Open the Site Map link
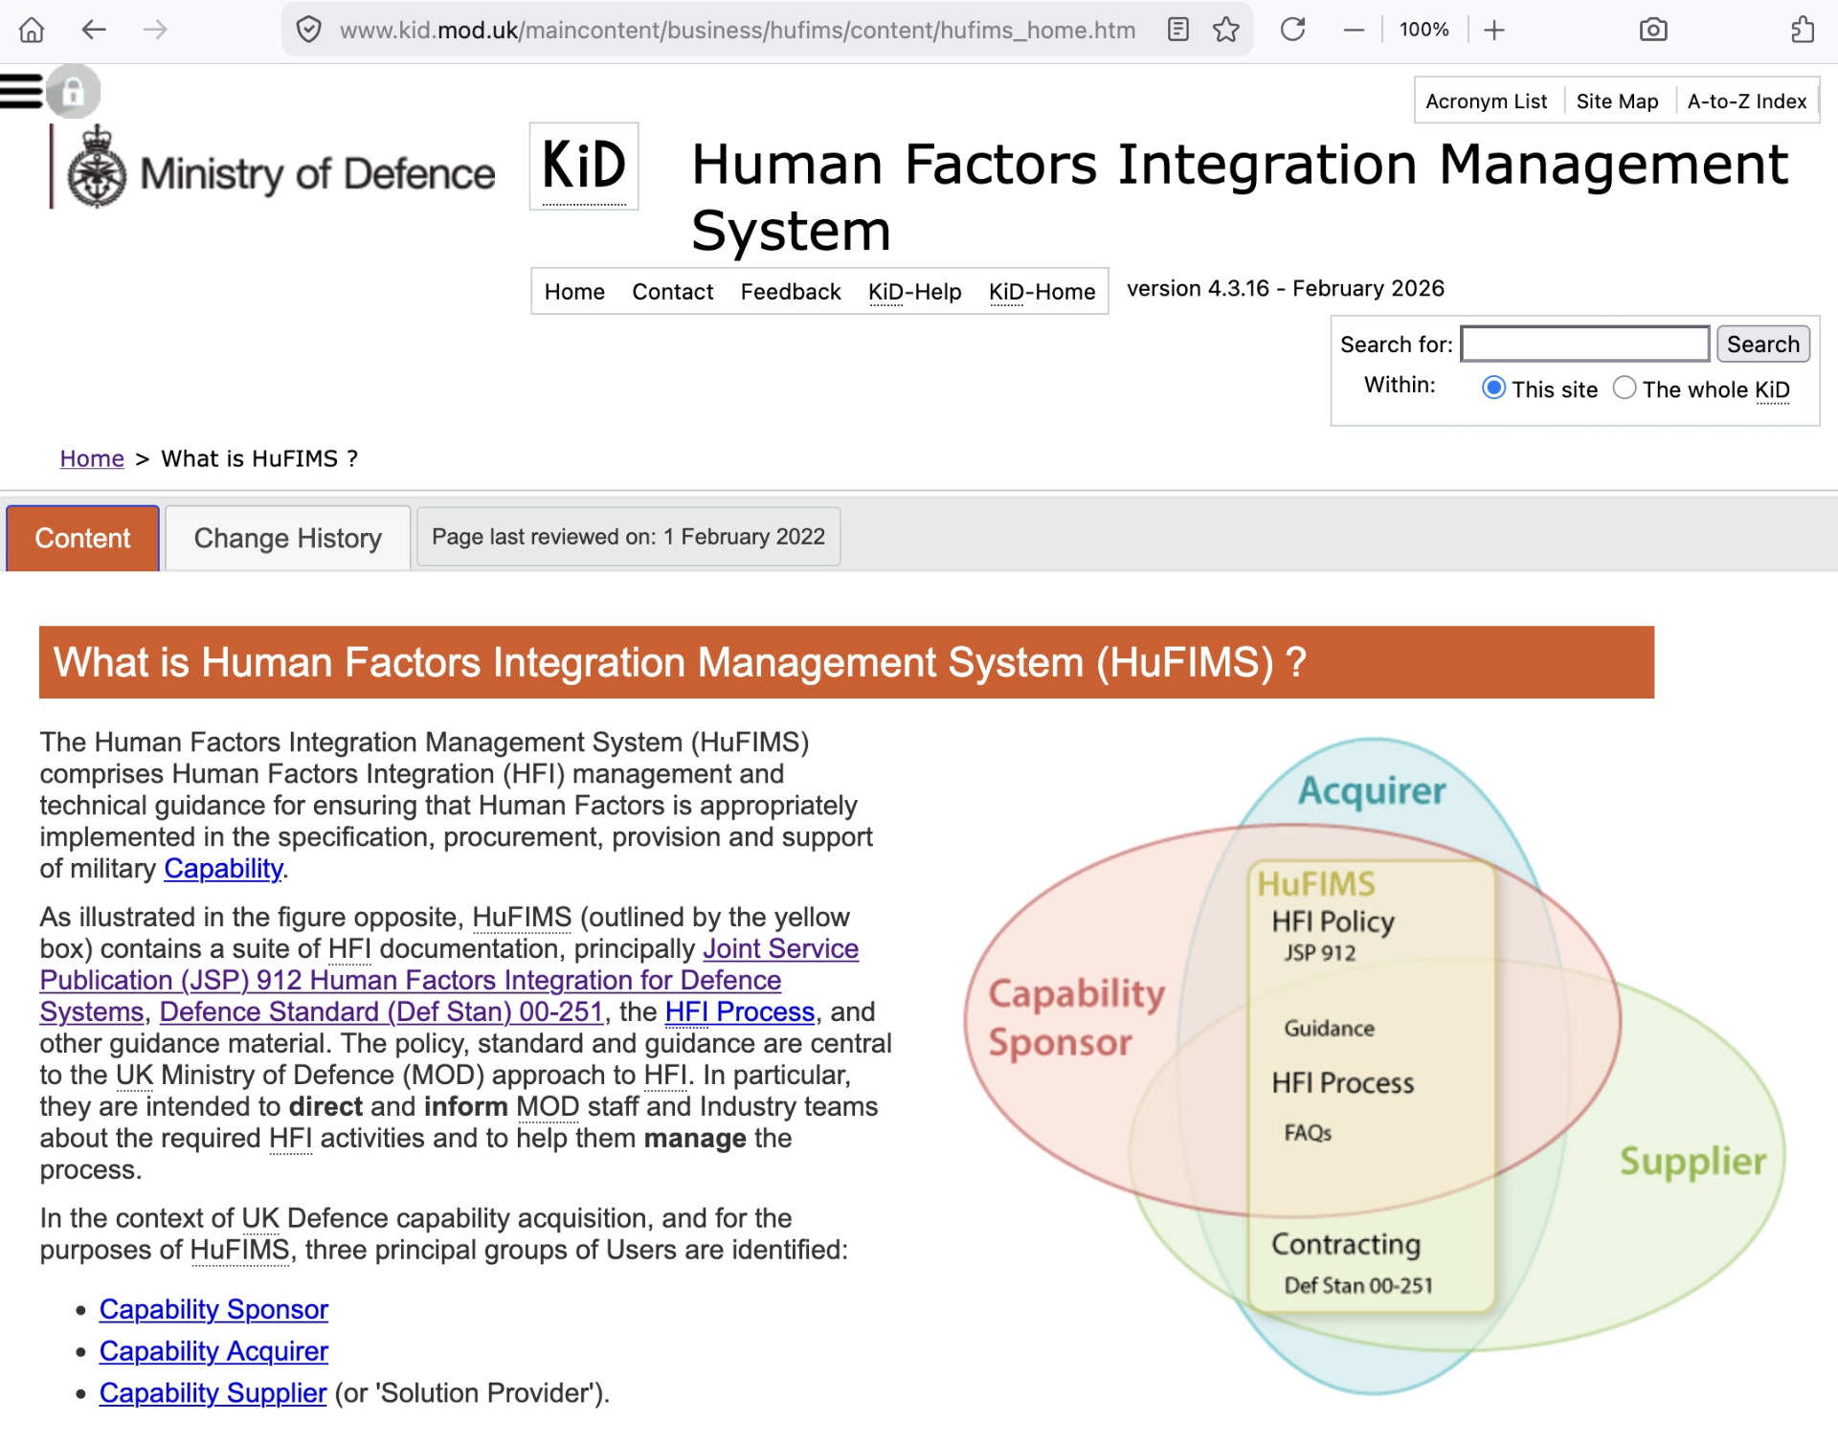 [1617, 101]
